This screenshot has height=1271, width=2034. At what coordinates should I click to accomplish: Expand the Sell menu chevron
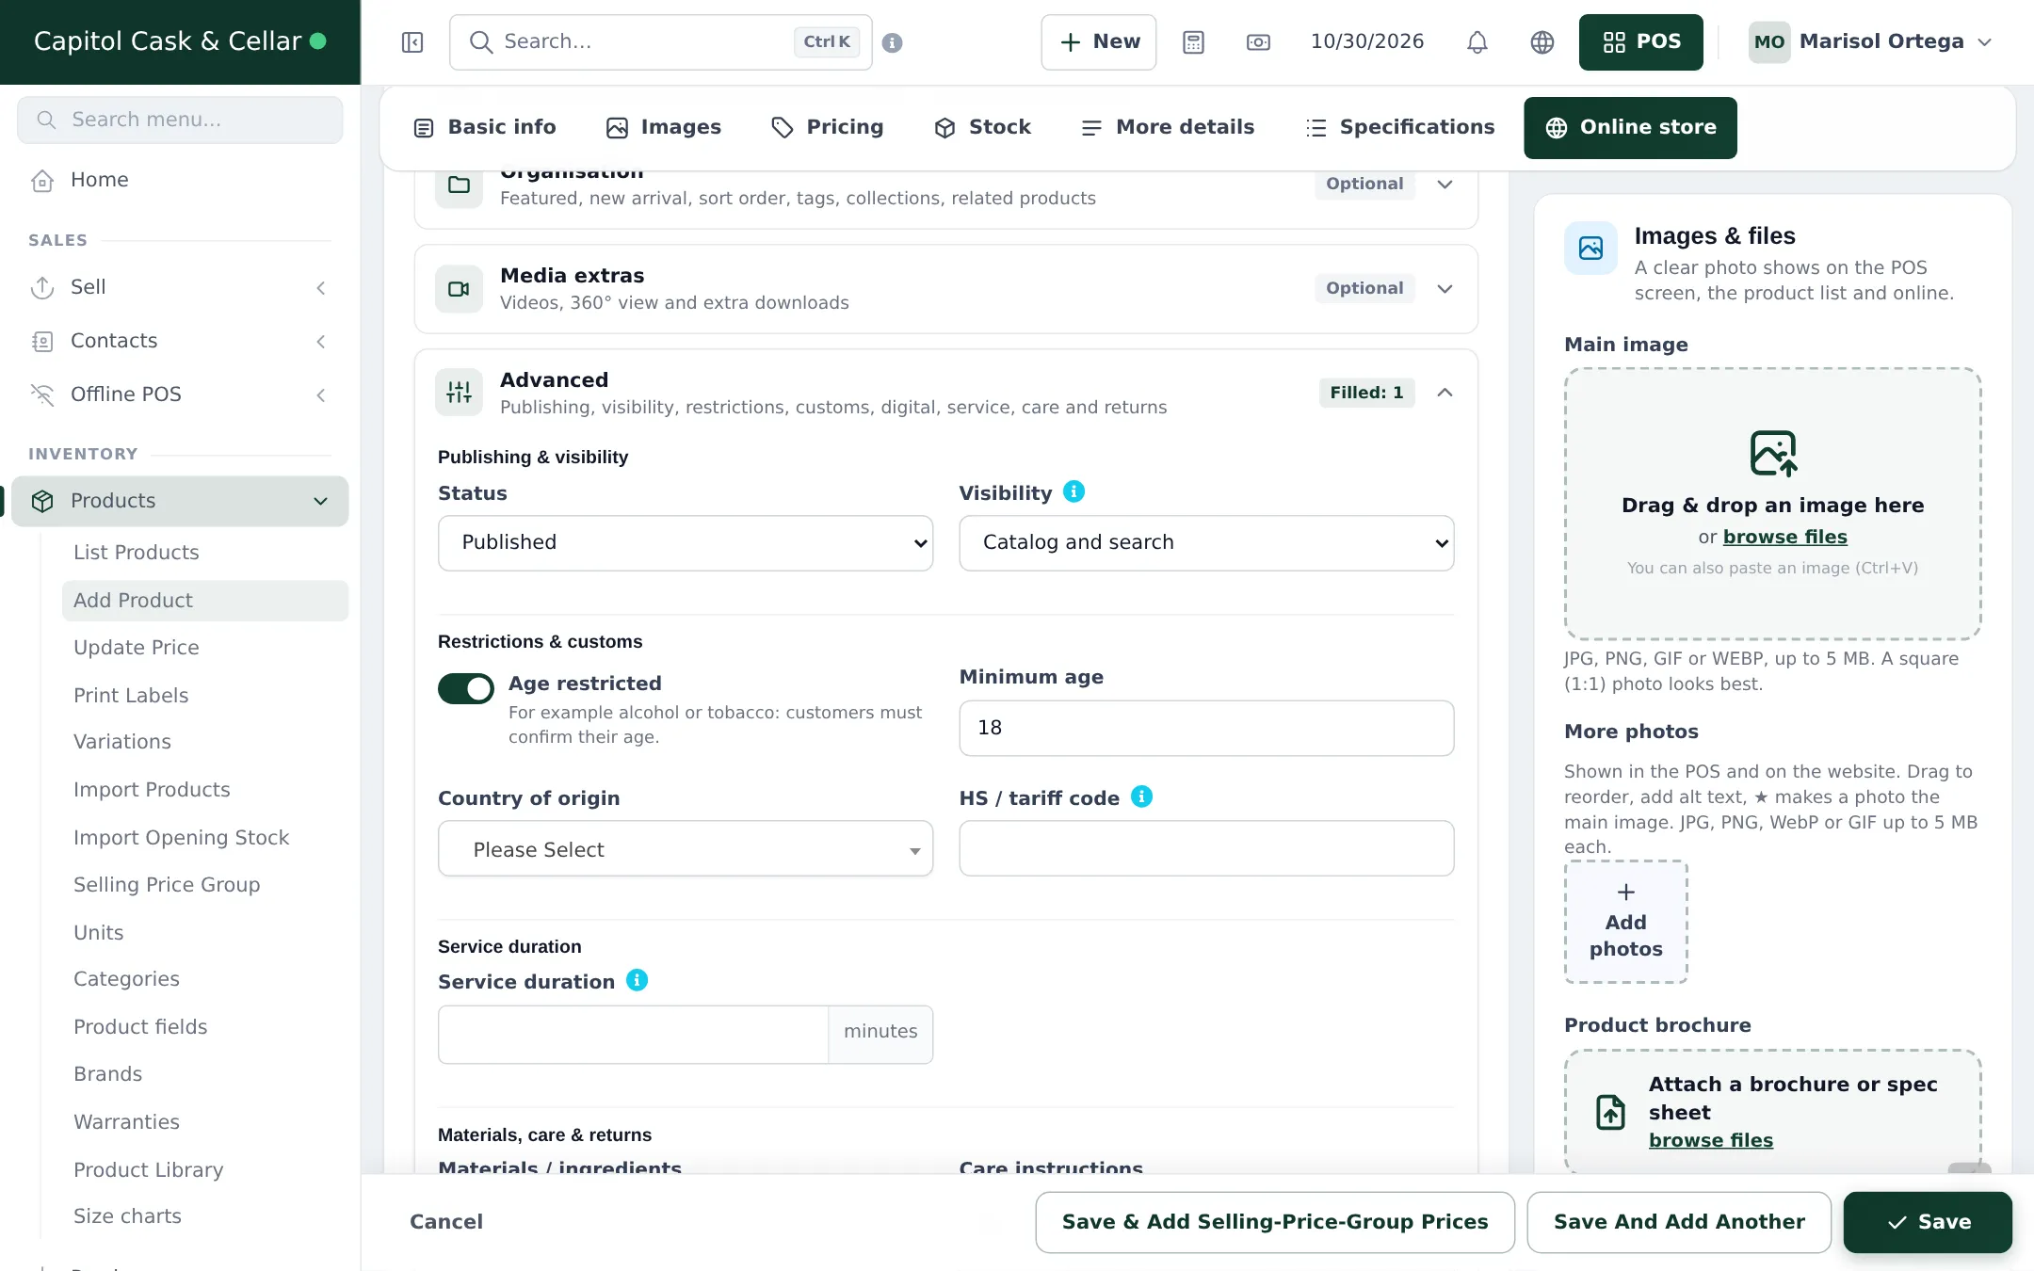click(x=321, y=288)
